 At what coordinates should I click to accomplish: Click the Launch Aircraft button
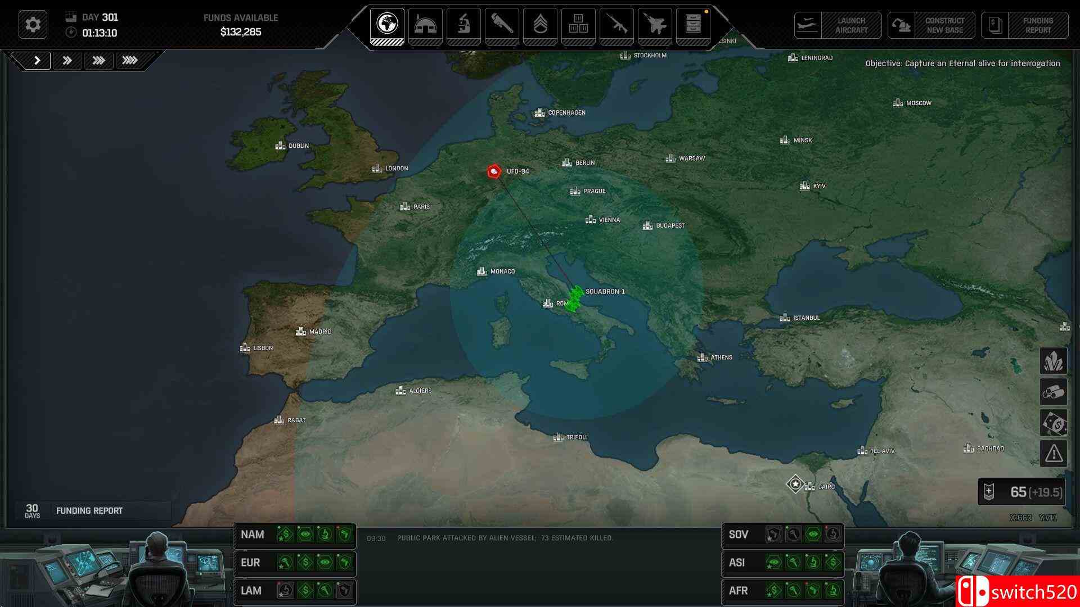click(x=838, y=25)
